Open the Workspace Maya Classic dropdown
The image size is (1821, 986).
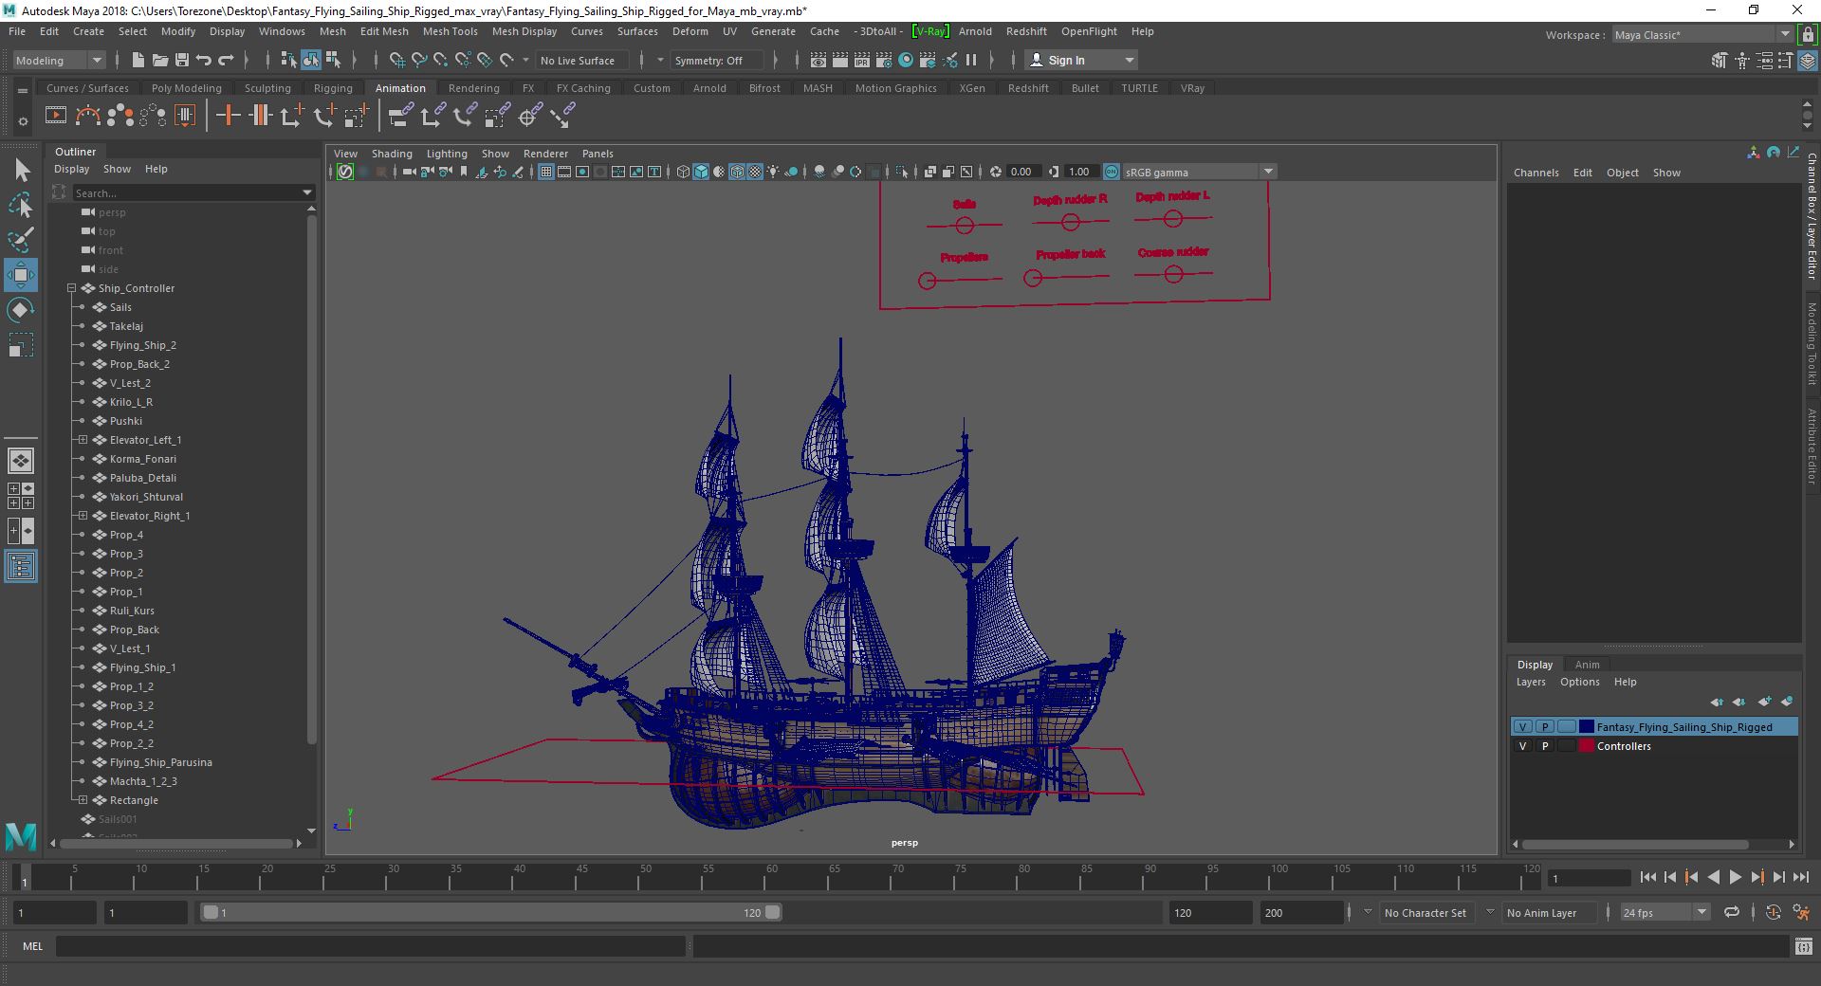[x=1701, y=34]
